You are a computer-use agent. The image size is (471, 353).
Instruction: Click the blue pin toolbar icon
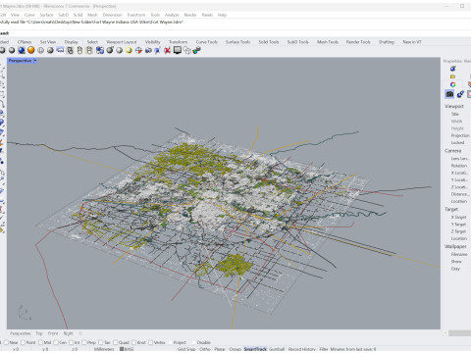158,50
